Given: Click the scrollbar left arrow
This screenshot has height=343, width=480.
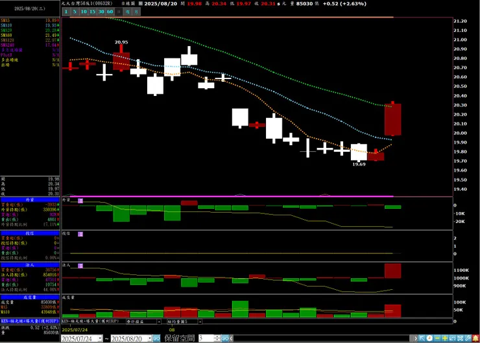Looking at the screenshot, I should (232, 338).
